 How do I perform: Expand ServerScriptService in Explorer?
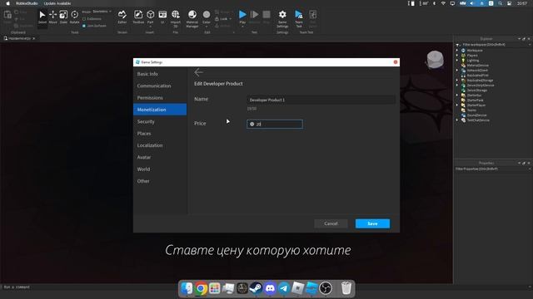pos(457,86)
